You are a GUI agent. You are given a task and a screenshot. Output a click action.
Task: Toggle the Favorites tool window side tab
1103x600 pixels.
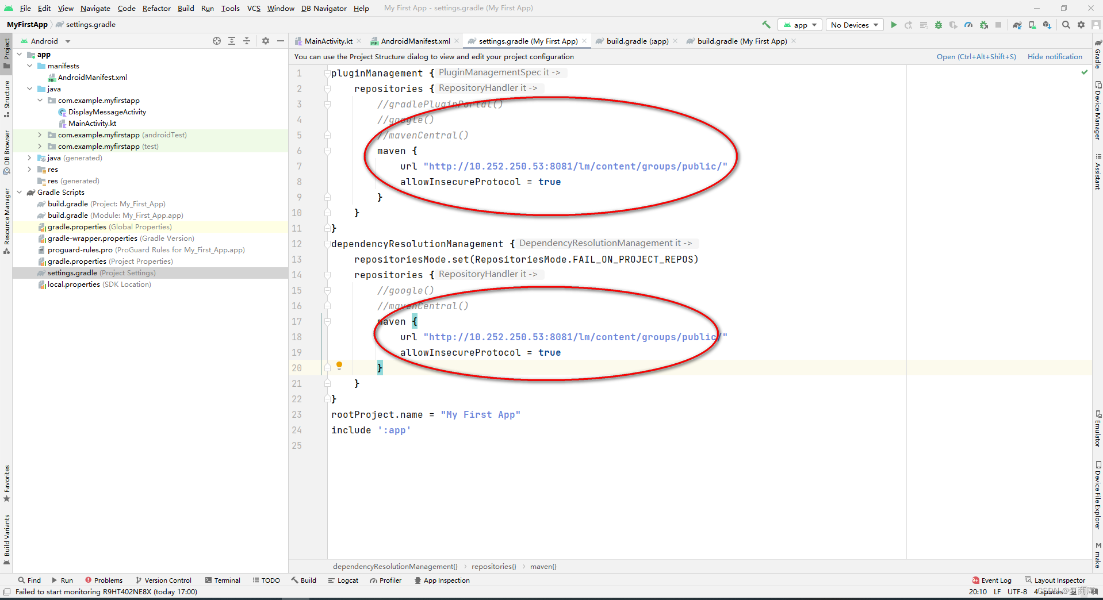7,483
